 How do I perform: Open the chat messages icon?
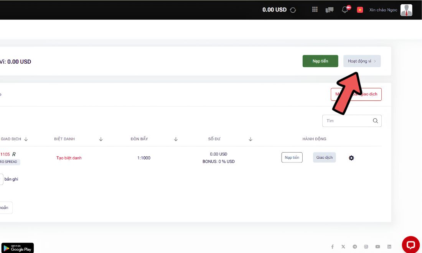click(x=330, y=10)
